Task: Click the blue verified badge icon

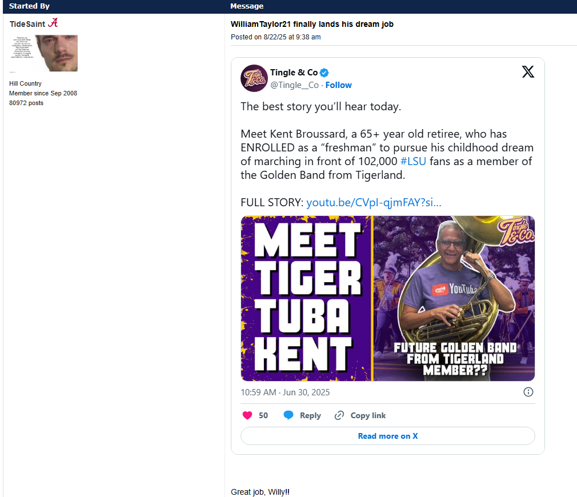Action: (324, 73)
